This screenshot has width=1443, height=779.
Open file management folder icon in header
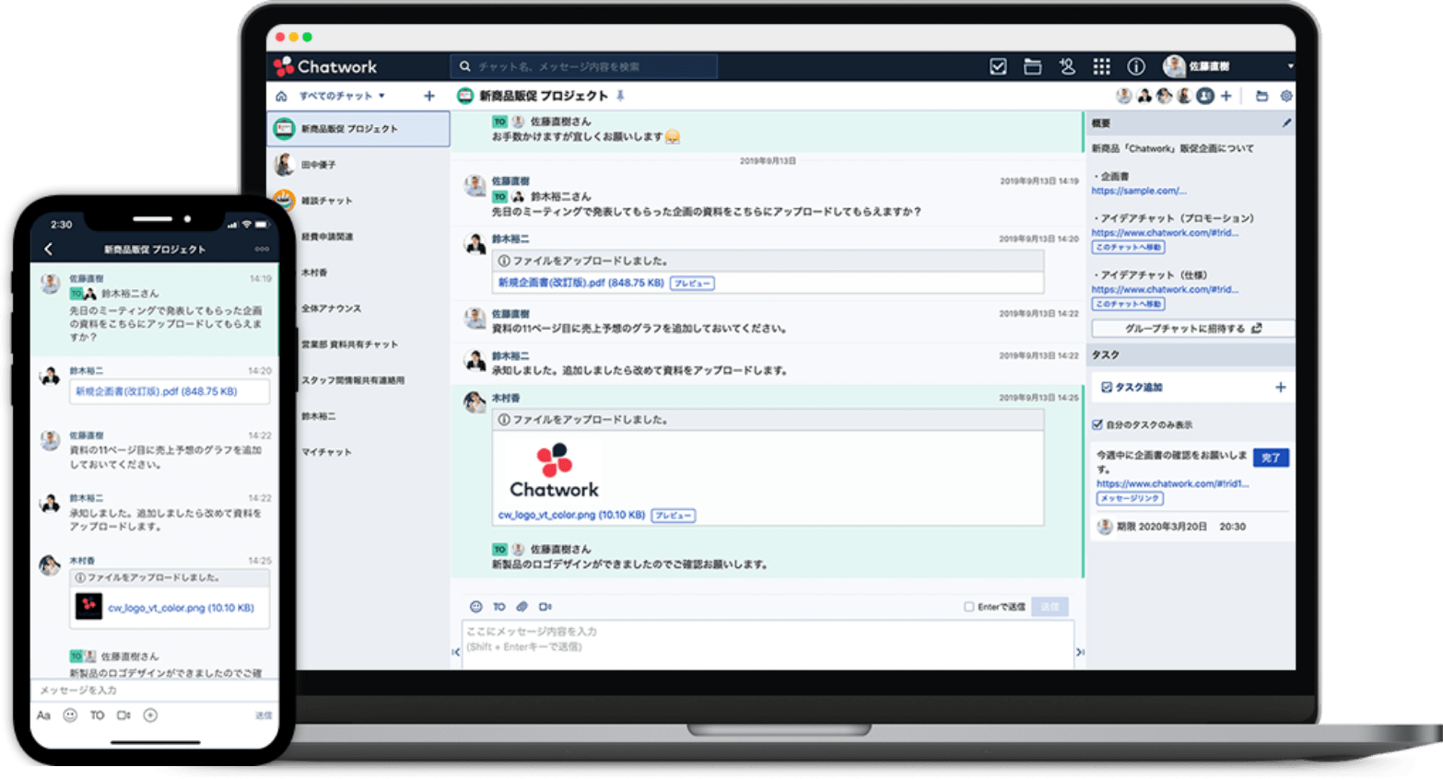1032,66
